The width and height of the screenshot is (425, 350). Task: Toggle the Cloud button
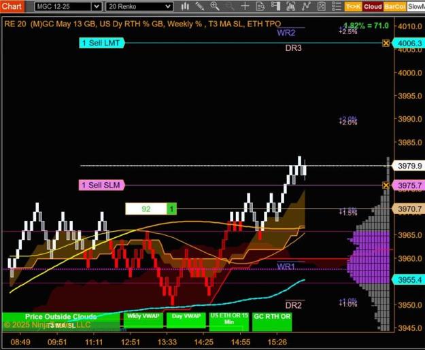pyautogui.click(x=373, y=7)
